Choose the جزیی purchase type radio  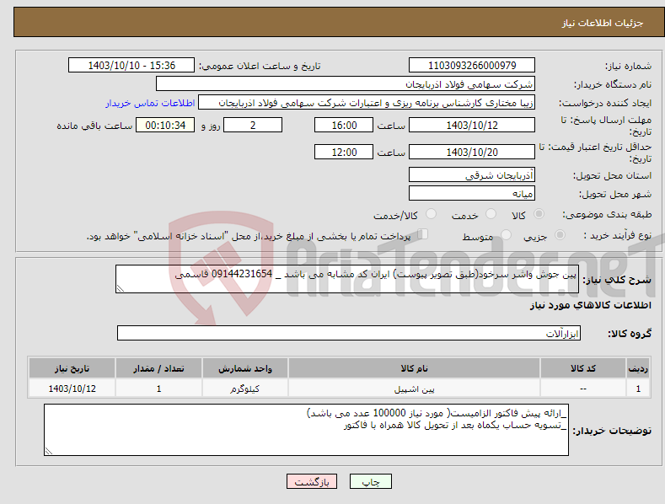[560, 234]
